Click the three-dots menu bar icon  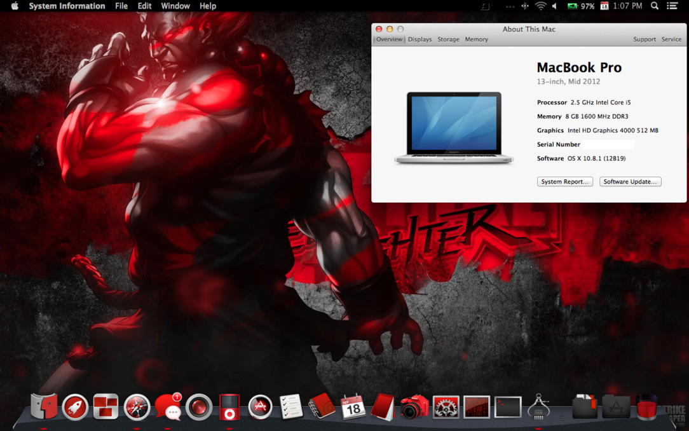(x=510, y=6)
